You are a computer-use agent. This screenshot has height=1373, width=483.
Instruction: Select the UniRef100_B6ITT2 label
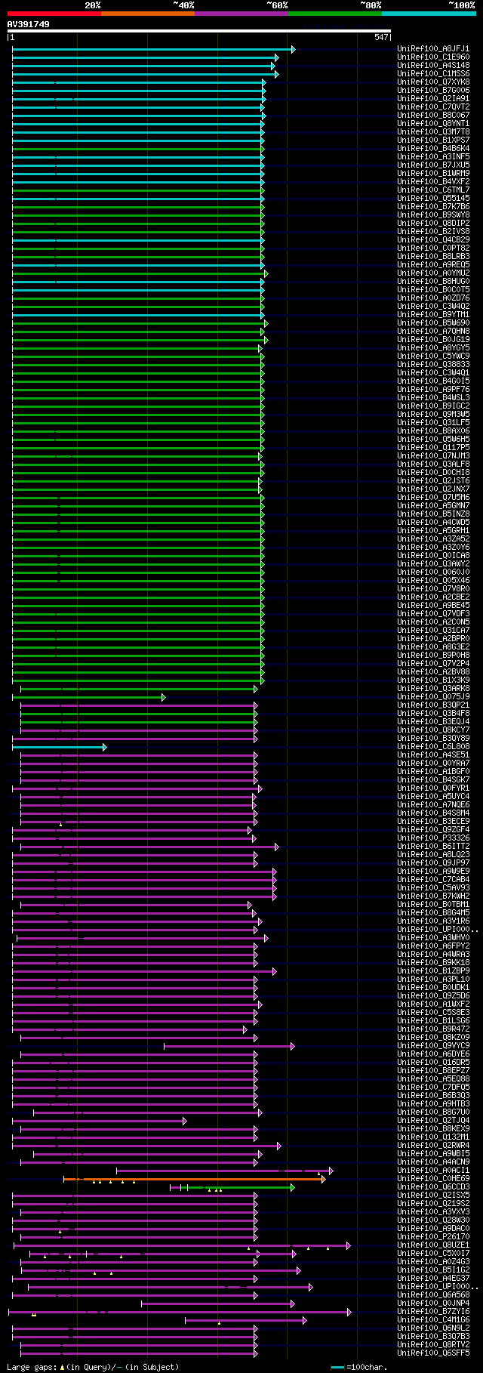point(433,846)
